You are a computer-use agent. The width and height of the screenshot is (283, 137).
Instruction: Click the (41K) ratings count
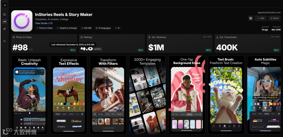pyautogui.click(x=97, y=49)
